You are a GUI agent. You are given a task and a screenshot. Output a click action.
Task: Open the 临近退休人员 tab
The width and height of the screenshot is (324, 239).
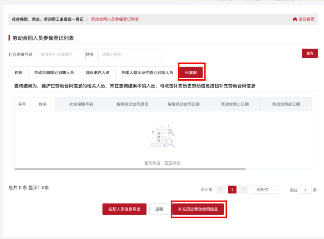(x=97, y=72)
